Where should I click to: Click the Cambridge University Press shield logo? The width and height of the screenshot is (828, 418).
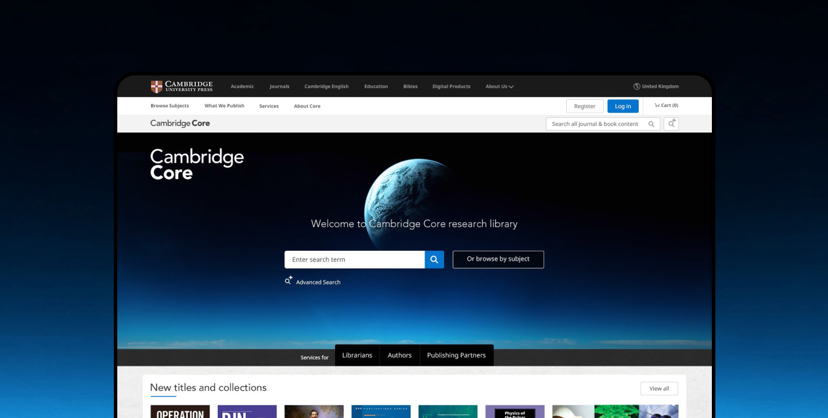coord(156,87)
